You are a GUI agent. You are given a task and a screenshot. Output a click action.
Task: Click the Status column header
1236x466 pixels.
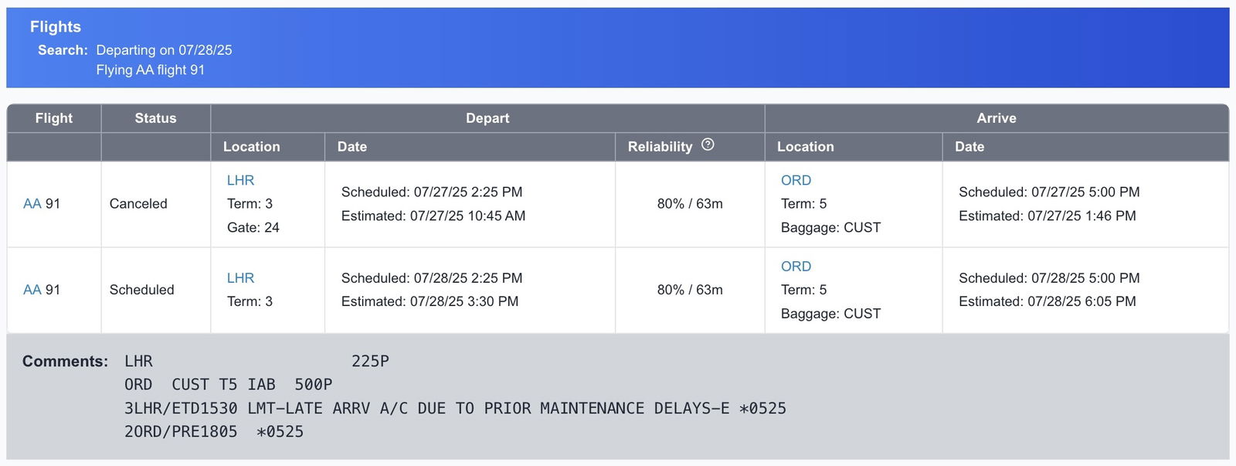point(156,118)
